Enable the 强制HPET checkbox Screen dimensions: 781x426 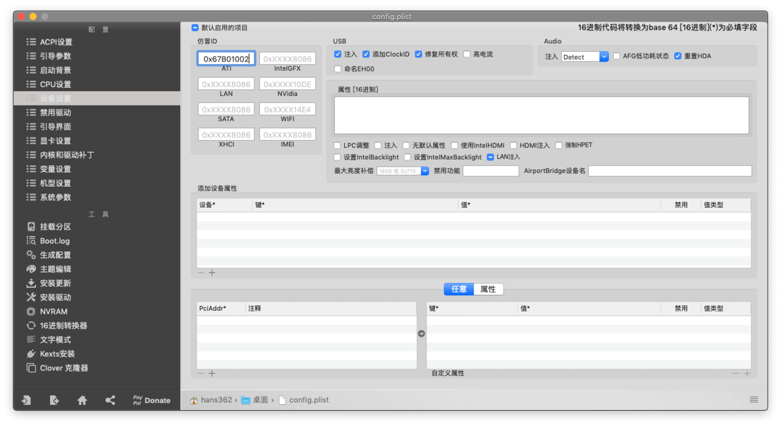click(x=559, y=146)
